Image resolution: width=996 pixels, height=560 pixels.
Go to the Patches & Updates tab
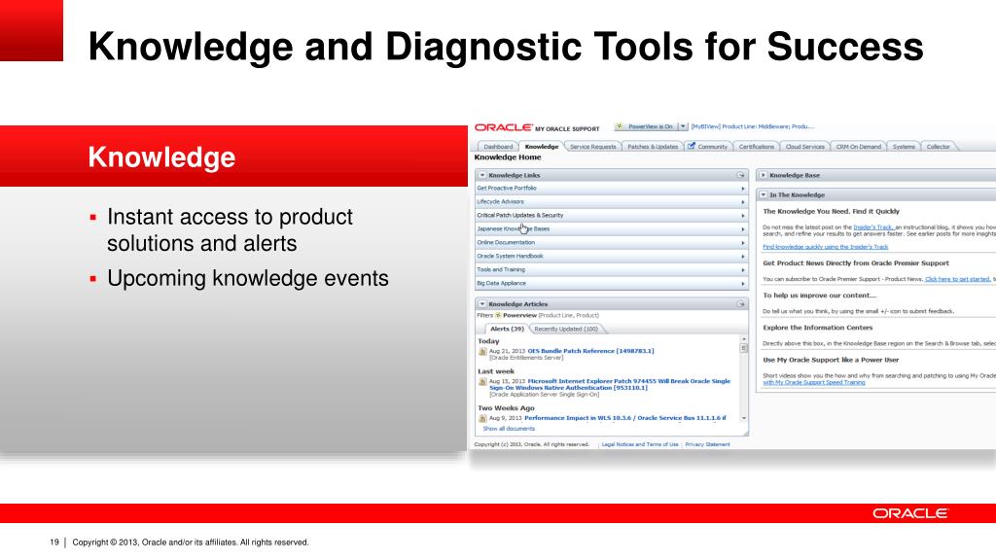(653, 147)
